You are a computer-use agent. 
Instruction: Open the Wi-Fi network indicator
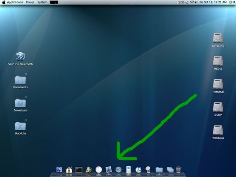point(192,2)
